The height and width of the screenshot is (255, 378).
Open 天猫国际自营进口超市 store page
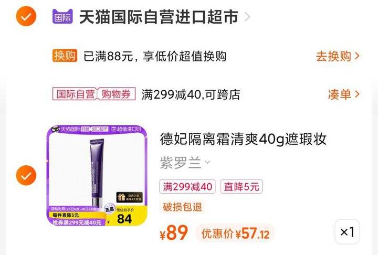159,17
